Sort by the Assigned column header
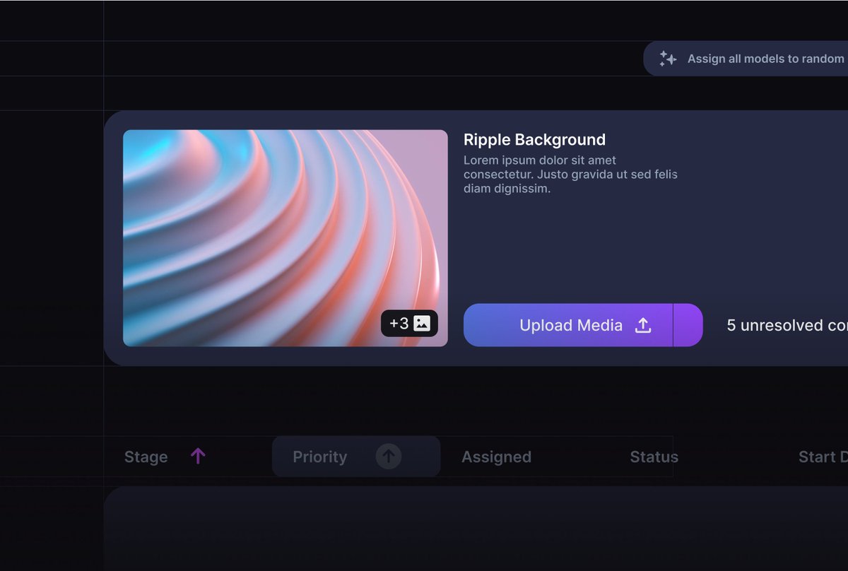Image resolution: width=848 pixels, height=571 pixels. [496, 457]
